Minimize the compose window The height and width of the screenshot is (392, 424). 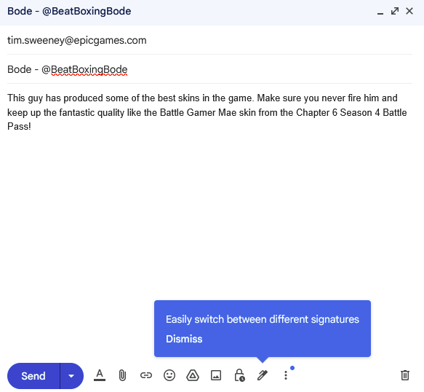(380, 12)
